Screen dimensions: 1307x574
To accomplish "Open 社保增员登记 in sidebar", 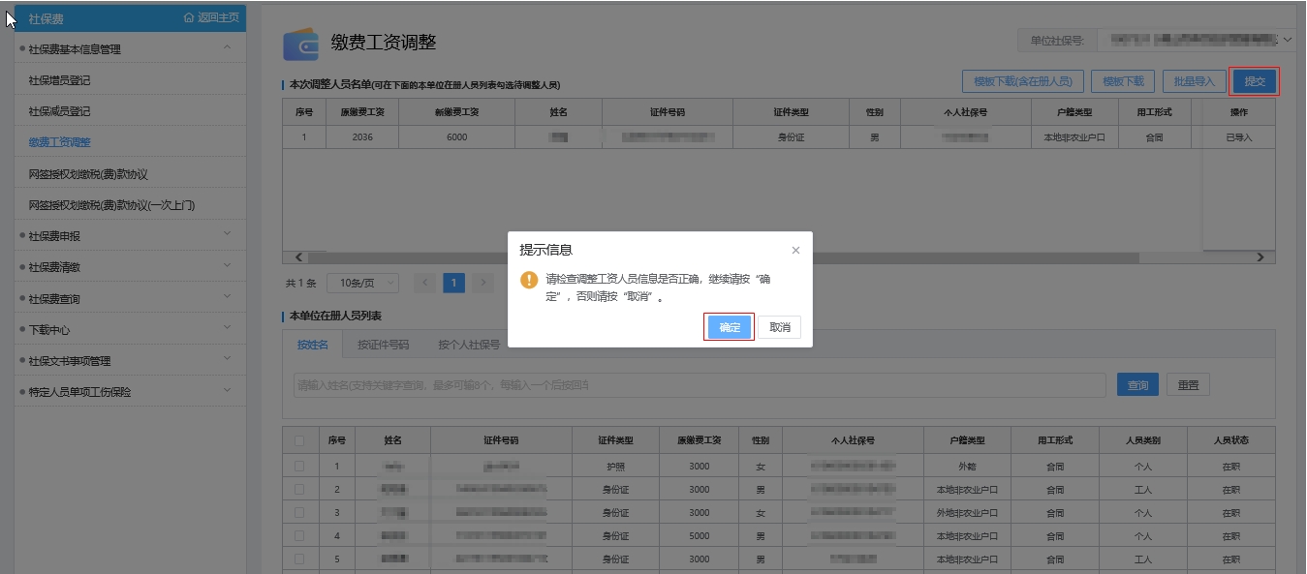I will (x=60, y=80).
